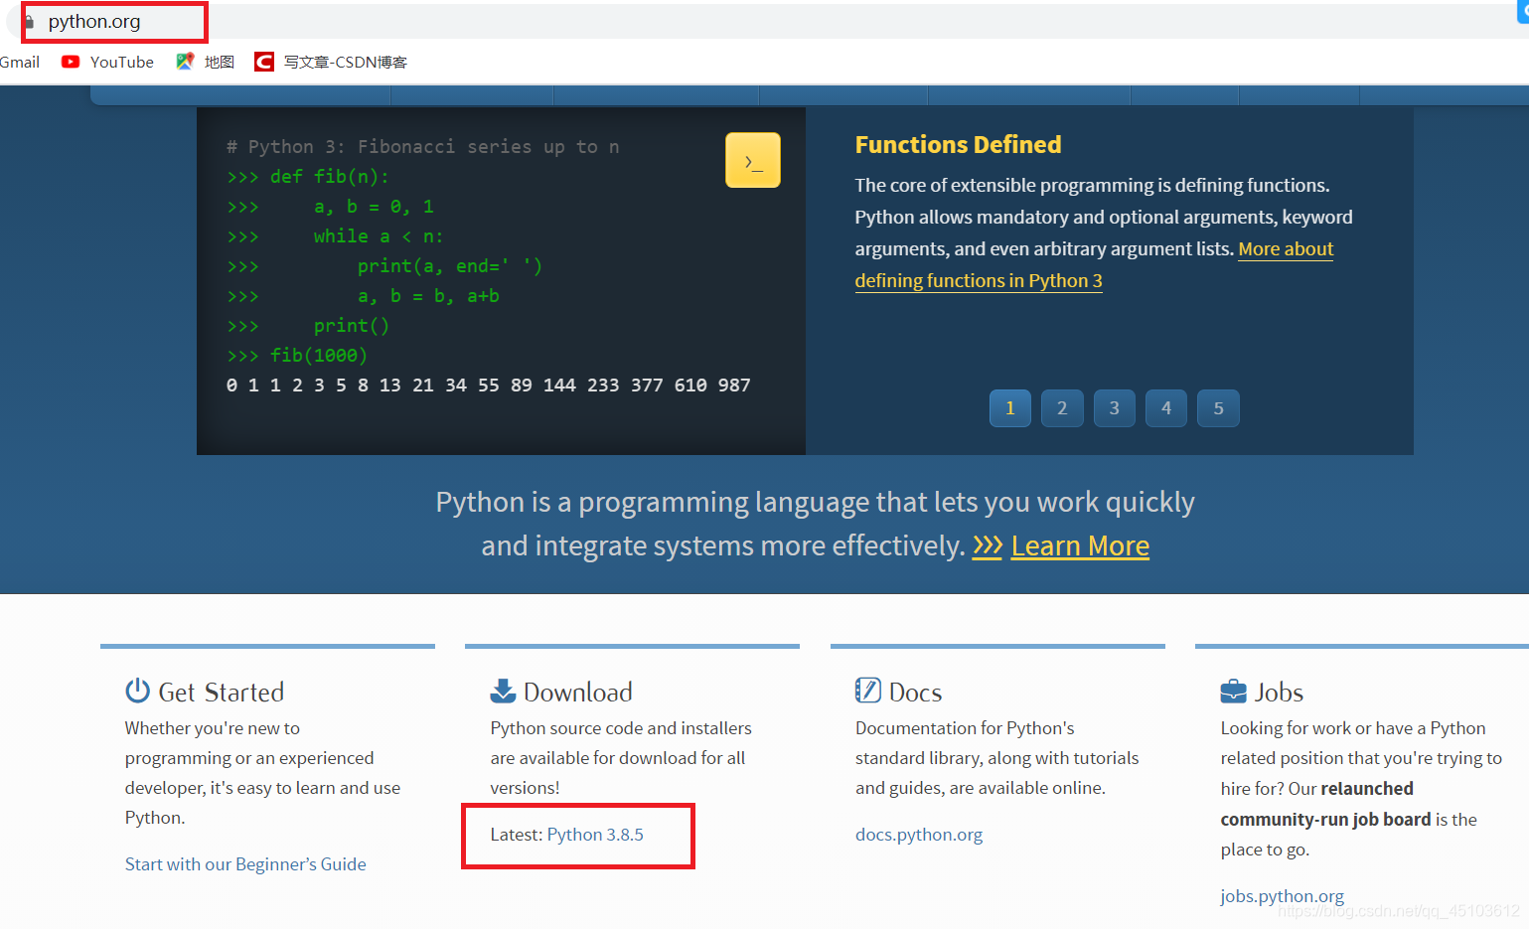Viewport: 1529px width, 929px height.
Task: Click the YouTube bookmark icon
Action: [x=71, y=62]
